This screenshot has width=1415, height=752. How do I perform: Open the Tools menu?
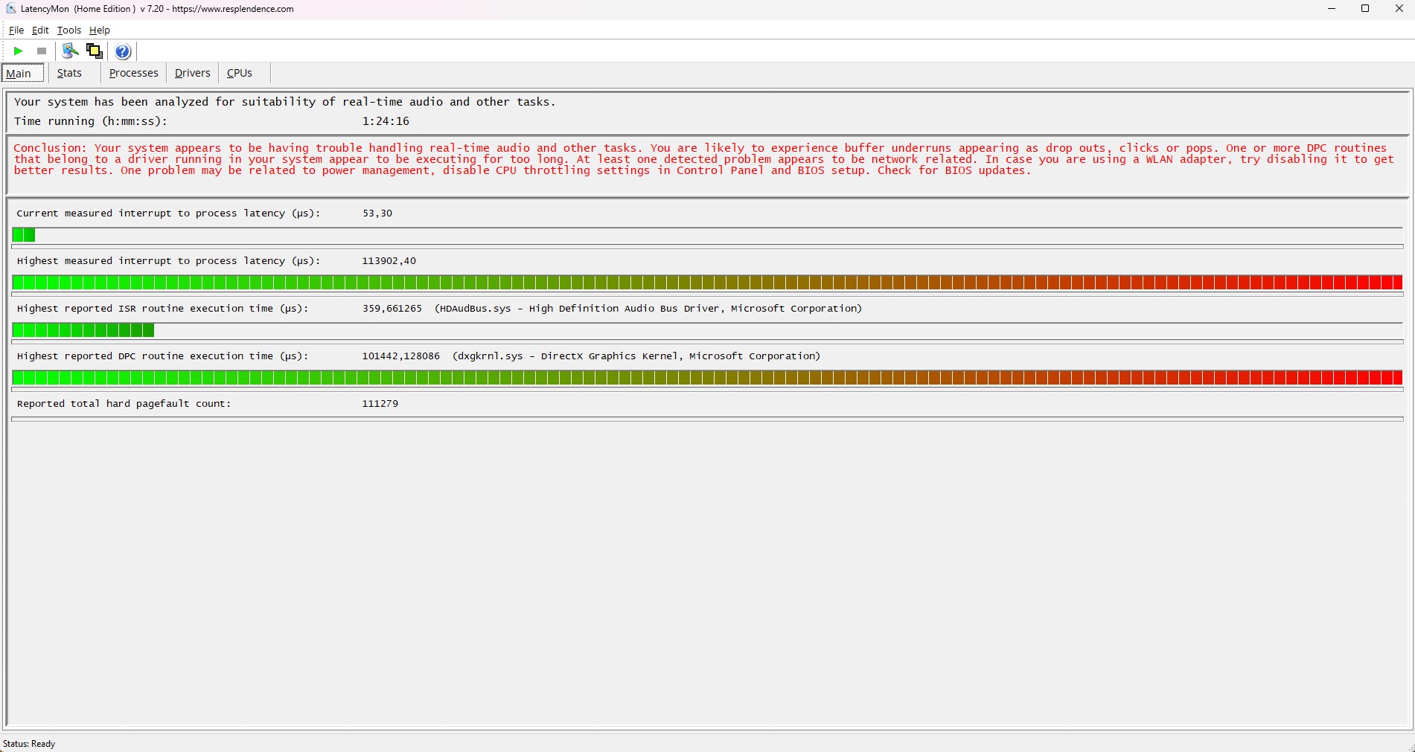68,30
